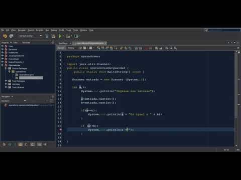Toggle the first Navigator filter icon at bottom
This screenshot has width=241, height=180.
4,144
